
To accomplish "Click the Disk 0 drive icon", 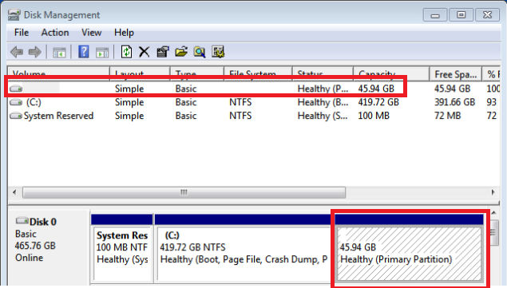I will click(22, 221).
